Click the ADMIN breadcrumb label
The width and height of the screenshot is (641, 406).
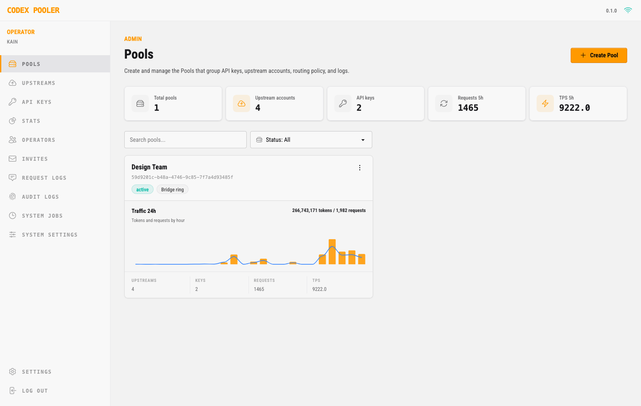coord(133,39)
